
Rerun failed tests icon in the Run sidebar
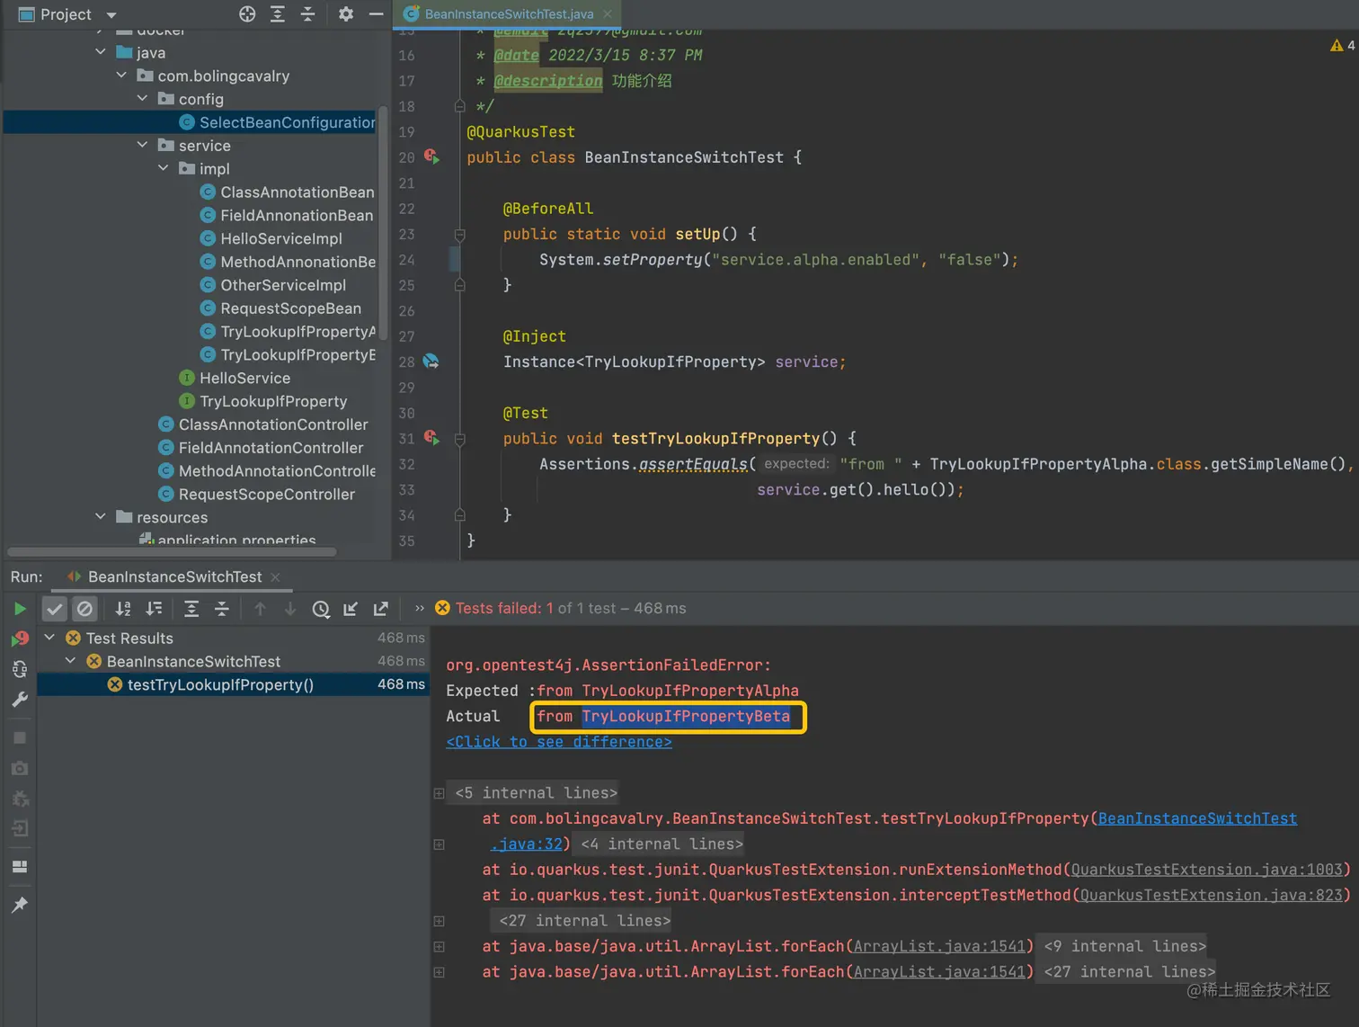click(19, 639)
